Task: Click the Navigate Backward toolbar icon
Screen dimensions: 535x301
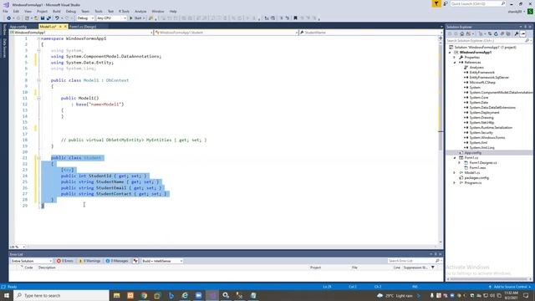Action: click(x=9, y=18)
